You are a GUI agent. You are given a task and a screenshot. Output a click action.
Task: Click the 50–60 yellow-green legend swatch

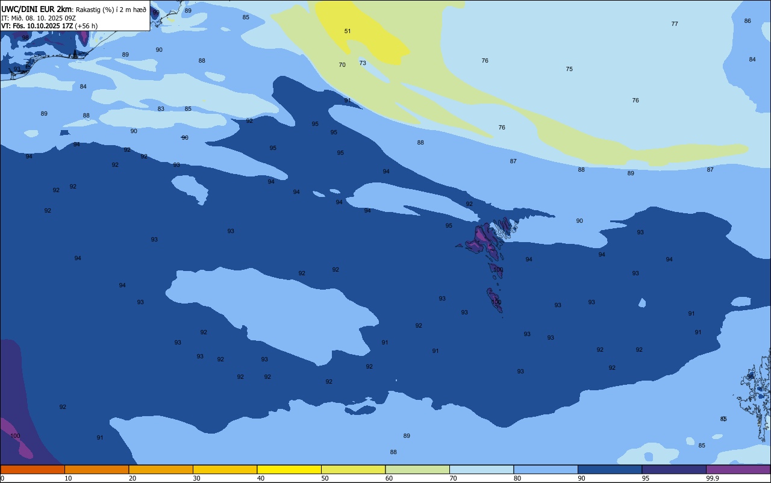point(353,469)
